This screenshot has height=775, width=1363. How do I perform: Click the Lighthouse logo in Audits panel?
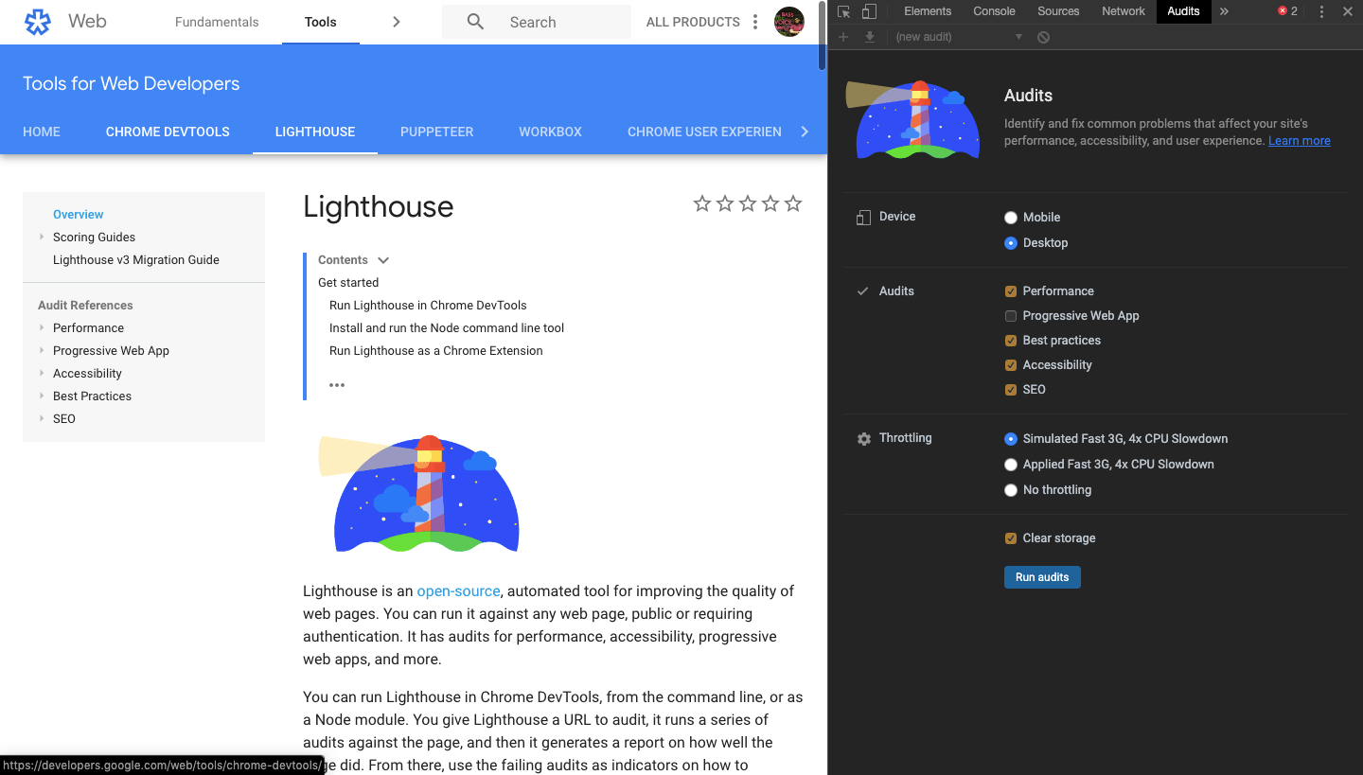(912, 119)
